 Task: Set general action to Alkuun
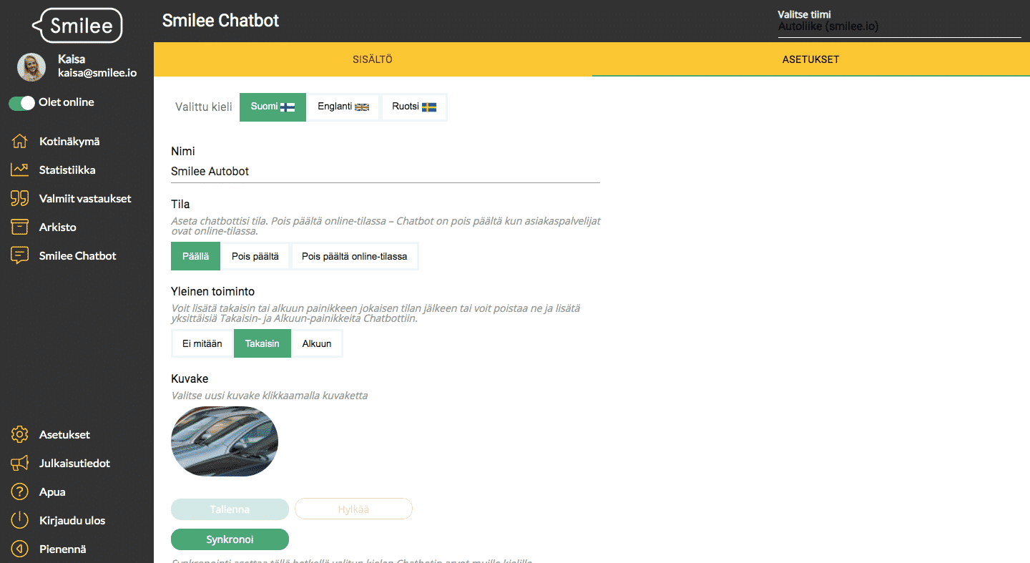317,343
